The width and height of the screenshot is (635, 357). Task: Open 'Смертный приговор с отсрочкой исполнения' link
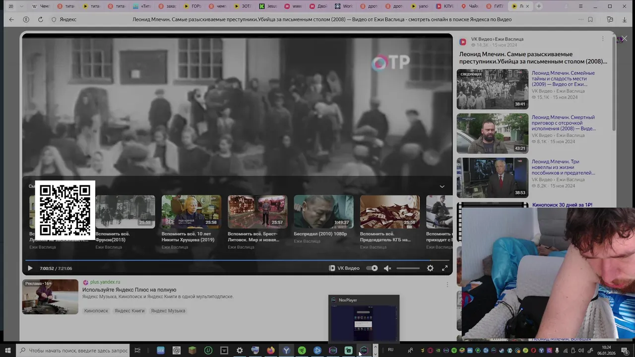[564, 123]
